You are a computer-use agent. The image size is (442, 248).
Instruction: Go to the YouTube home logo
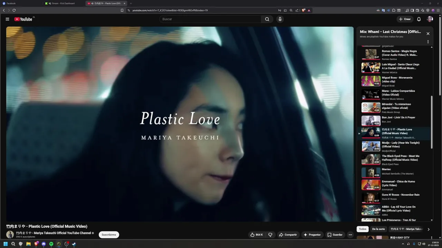[23, 19]
